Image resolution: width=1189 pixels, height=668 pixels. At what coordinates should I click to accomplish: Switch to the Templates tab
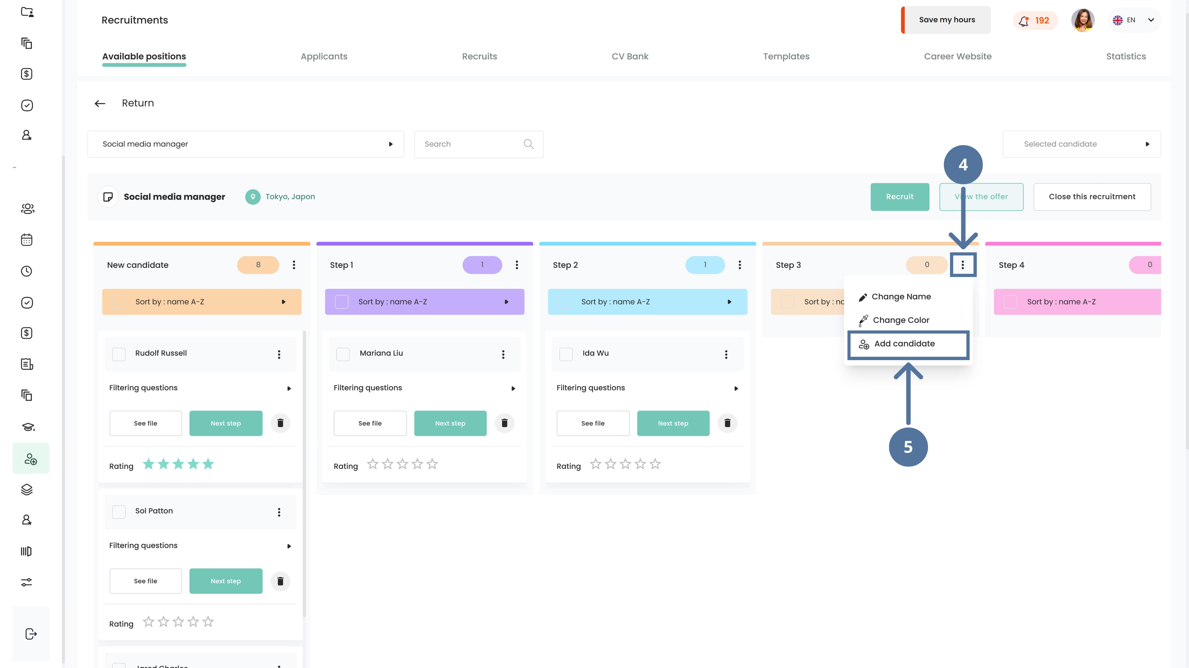tap(786, 56)
